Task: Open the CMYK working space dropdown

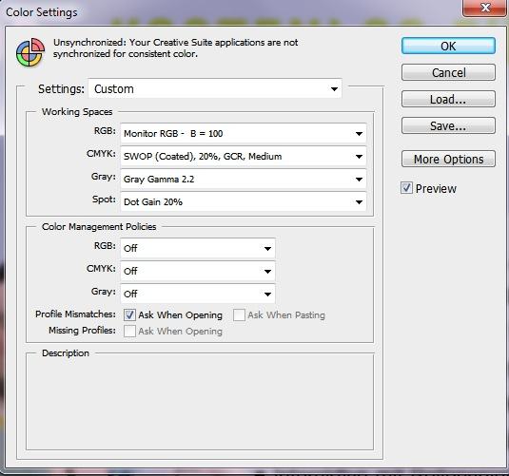Action: [x=244, y=156]
